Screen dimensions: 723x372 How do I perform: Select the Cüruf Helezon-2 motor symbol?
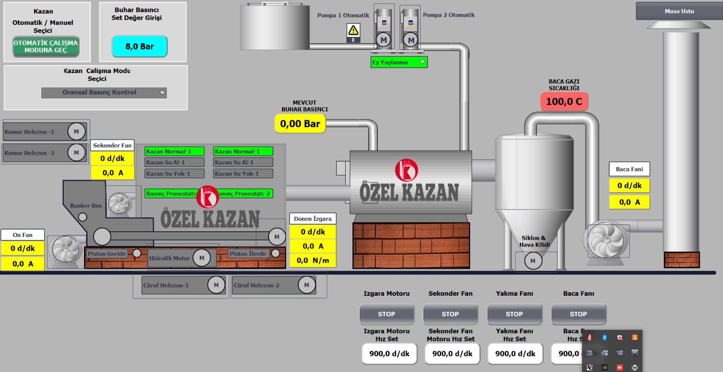pyautogui.click(x=307, y=285)
